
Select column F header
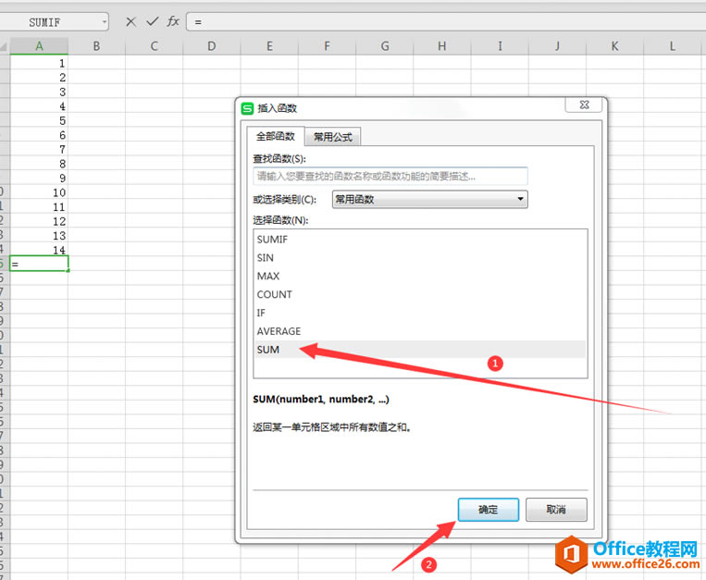point(327,46)
